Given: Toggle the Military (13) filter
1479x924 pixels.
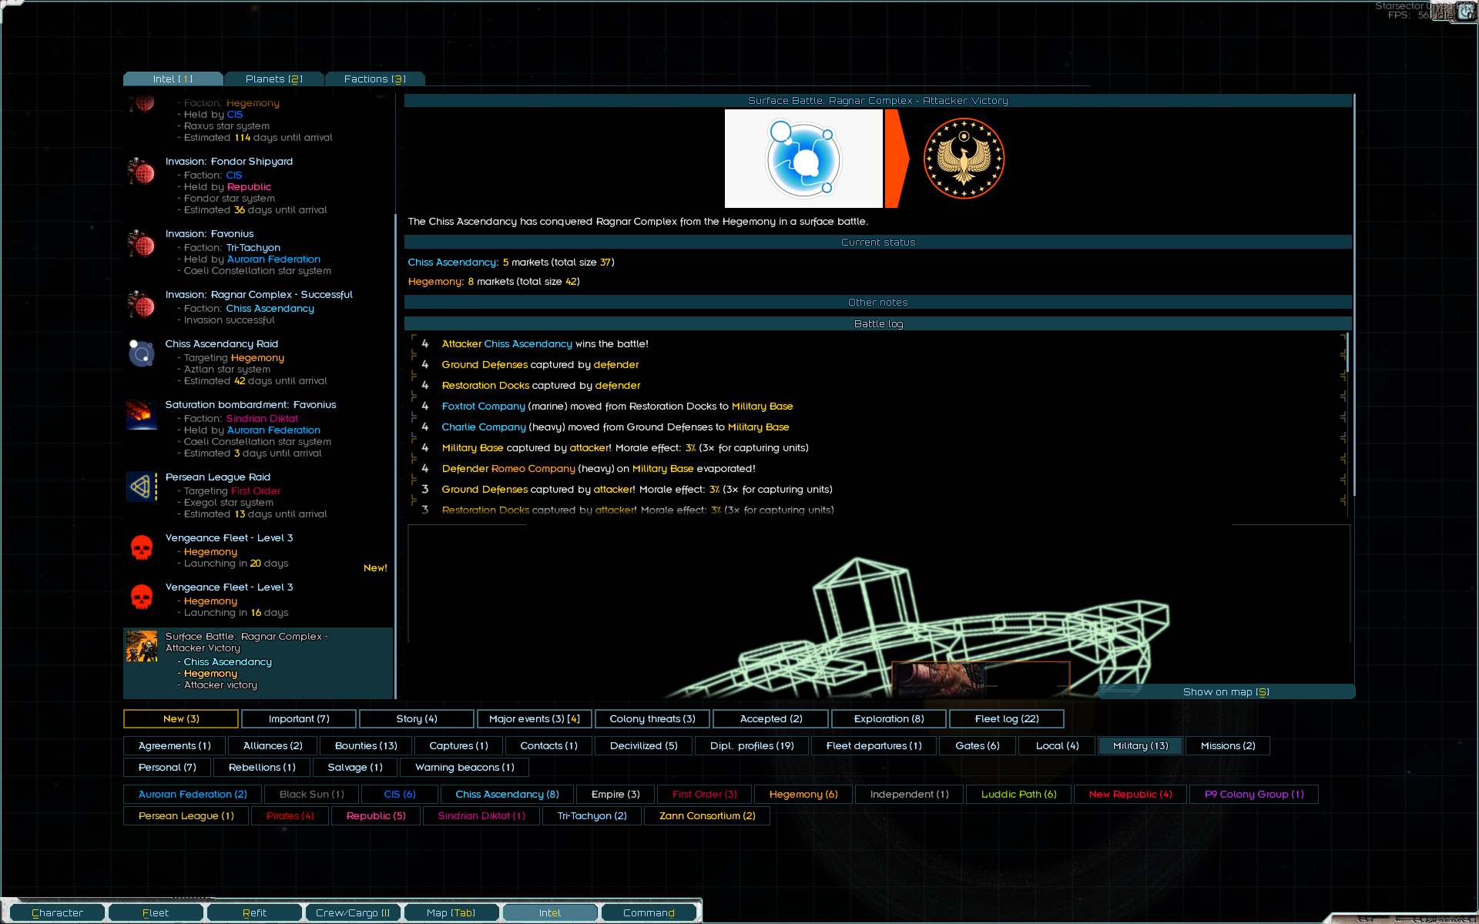Looking at the screenshot, I should [x=1140, y=745].
